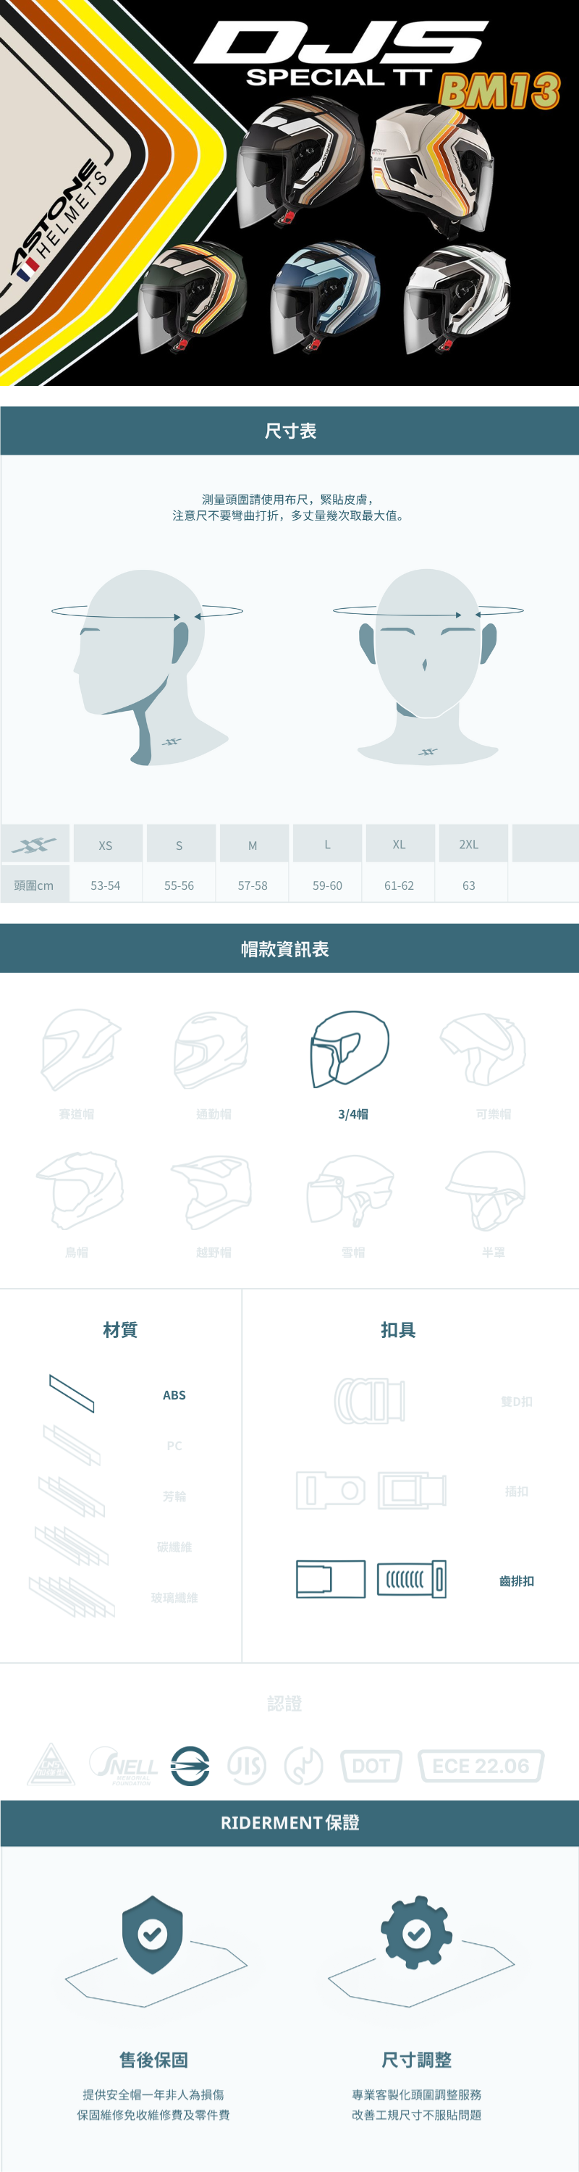
Task: Select the ABS material layer icon
Action: [x=72, y=1393]
